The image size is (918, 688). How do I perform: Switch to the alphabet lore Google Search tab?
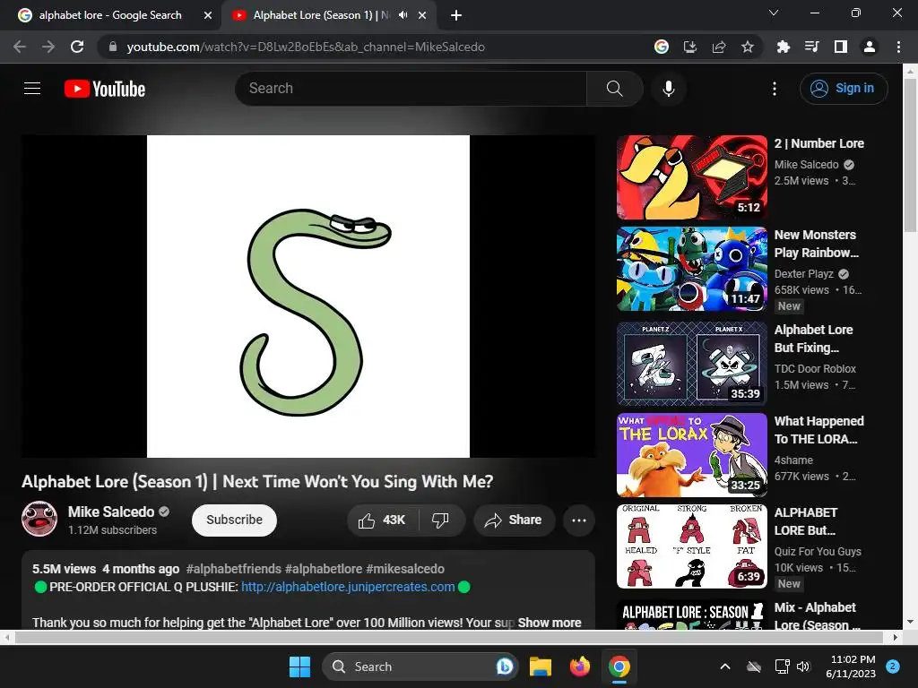pyautogui.click(x=110, y=15)
